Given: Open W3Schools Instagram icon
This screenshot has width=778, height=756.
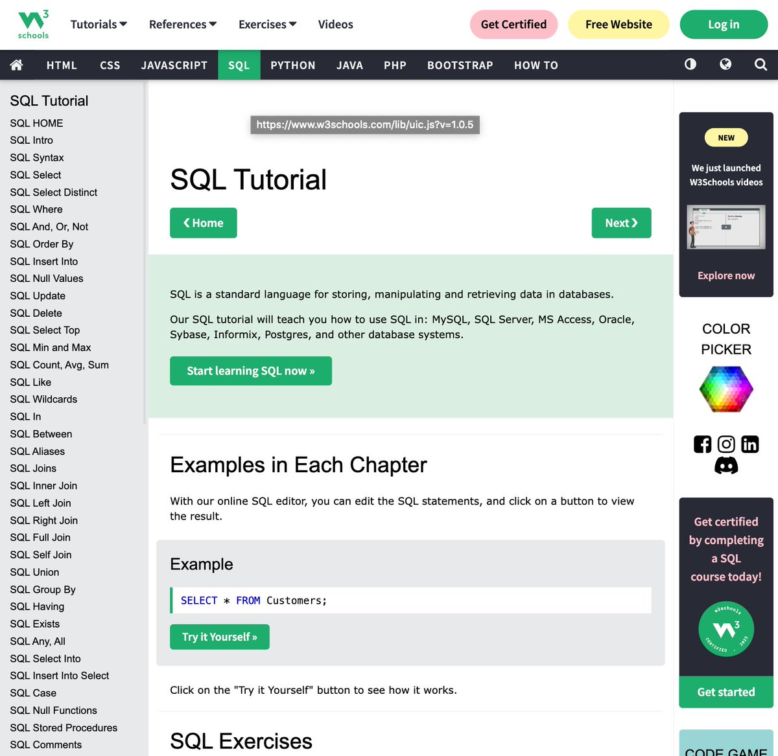Looking at the screenshot, I should click(x=726, y=444).
